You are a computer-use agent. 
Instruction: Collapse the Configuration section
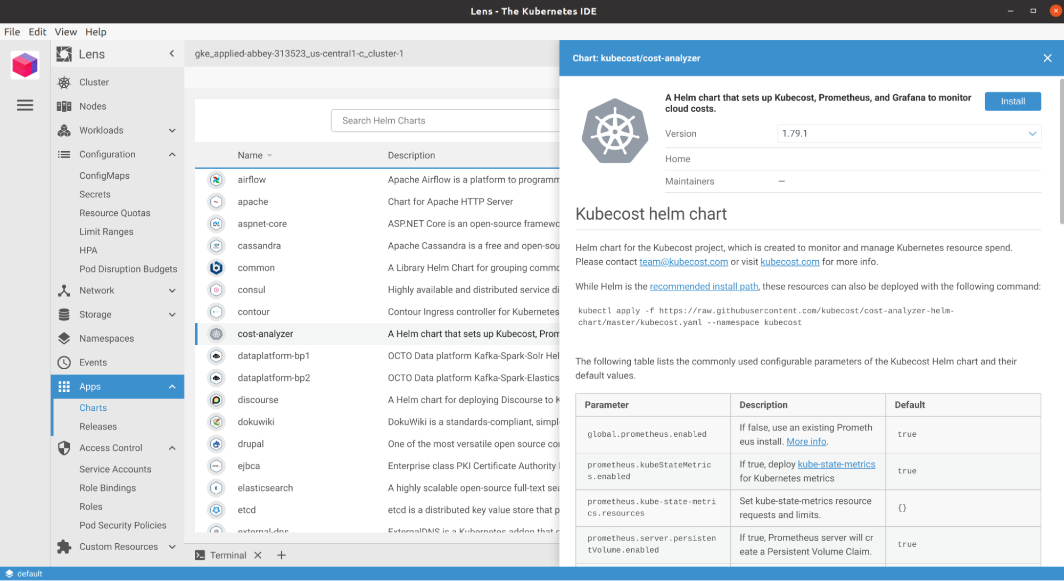pyautogui.click(x=172, y=154)
